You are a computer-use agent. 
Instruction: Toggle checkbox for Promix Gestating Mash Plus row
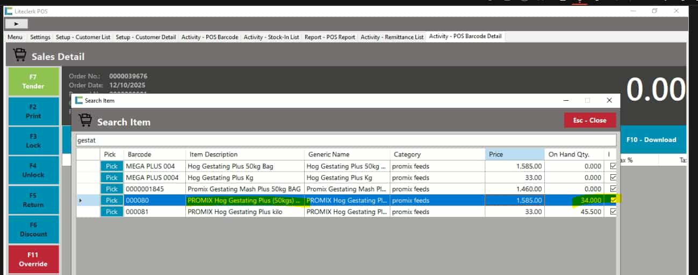point(613,189)
